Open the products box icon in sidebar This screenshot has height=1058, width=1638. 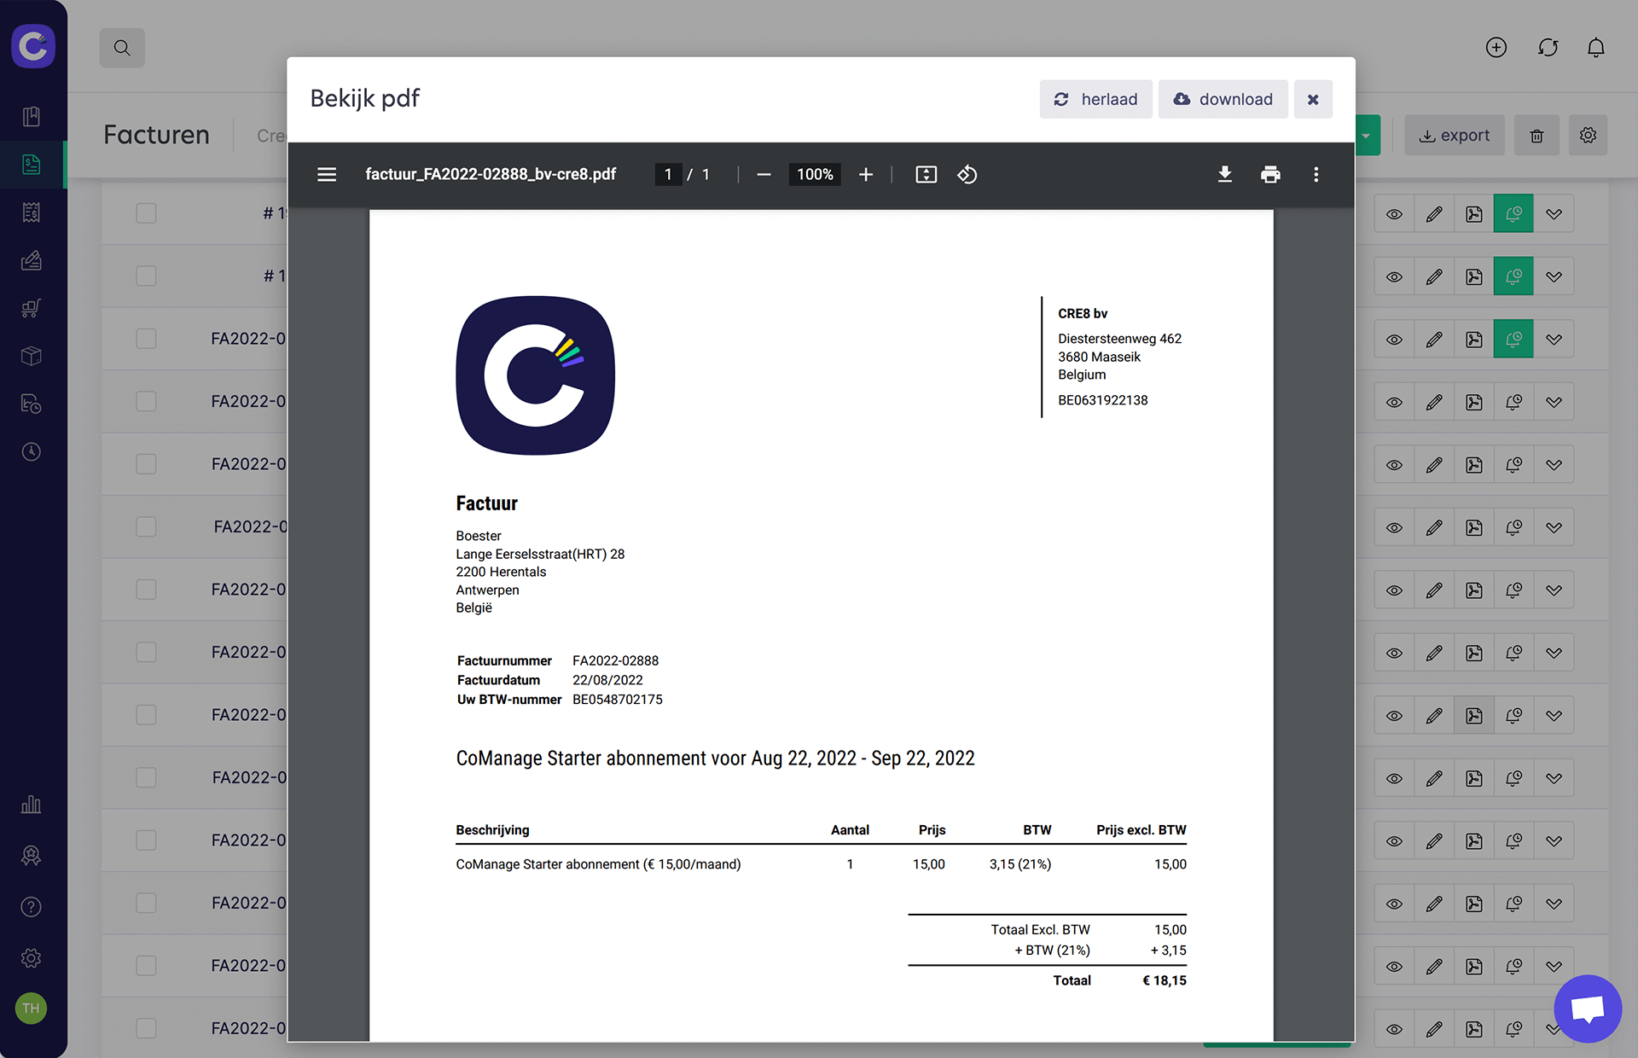pos(32,356)
